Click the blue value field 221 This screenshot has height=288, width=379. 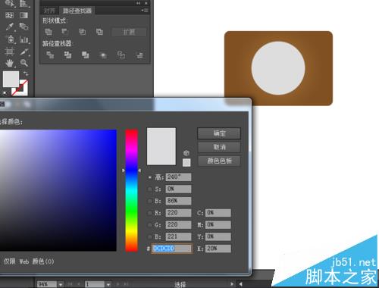178,236
